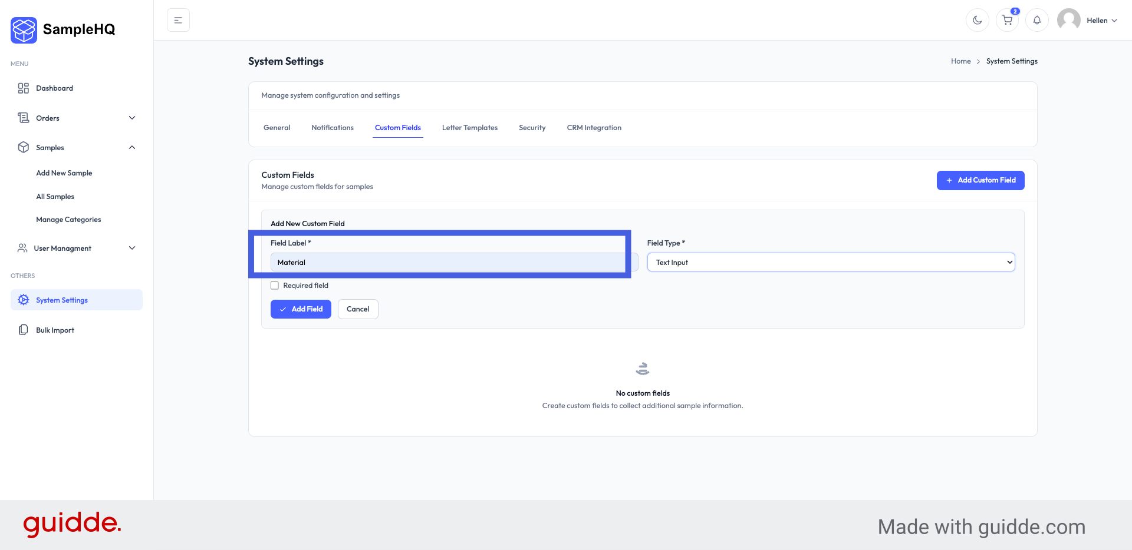Collapse the sidebar using the hamburger icon
This screenshot has width=1132, height=550.
tap(178, 19)
